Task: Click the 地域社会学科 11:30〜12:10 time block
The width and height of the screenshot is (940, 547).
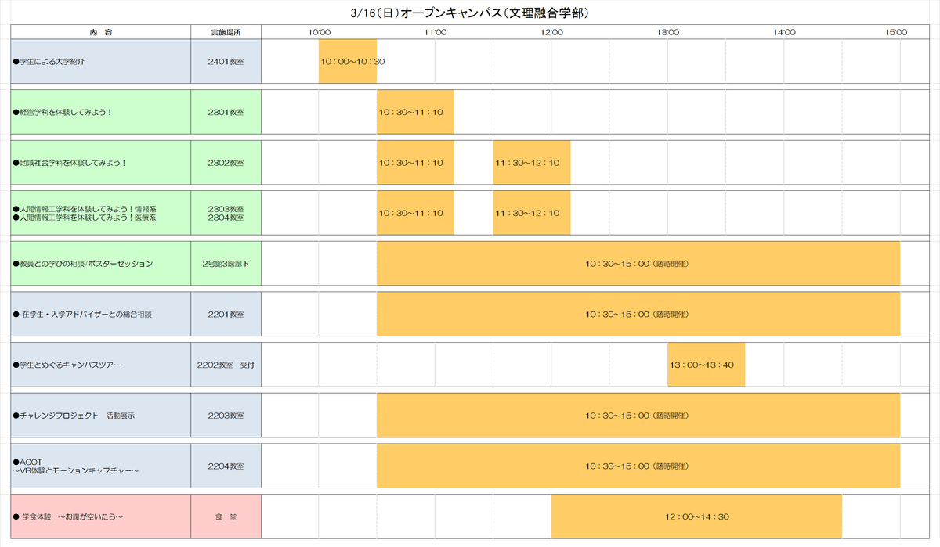Action: [x=531, y=163]
